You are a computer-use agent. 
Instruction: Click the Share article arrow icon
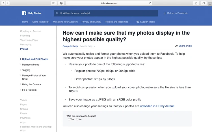176,46
